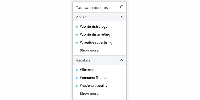Viewport: 200px width, 100px height.
Task: Click the blue dot beside #contentstrategy
Action: 77,27
